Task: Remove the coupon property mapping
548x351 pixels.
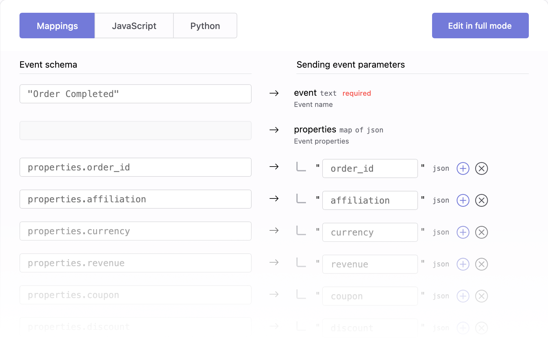Action: [x=481, y=296]
